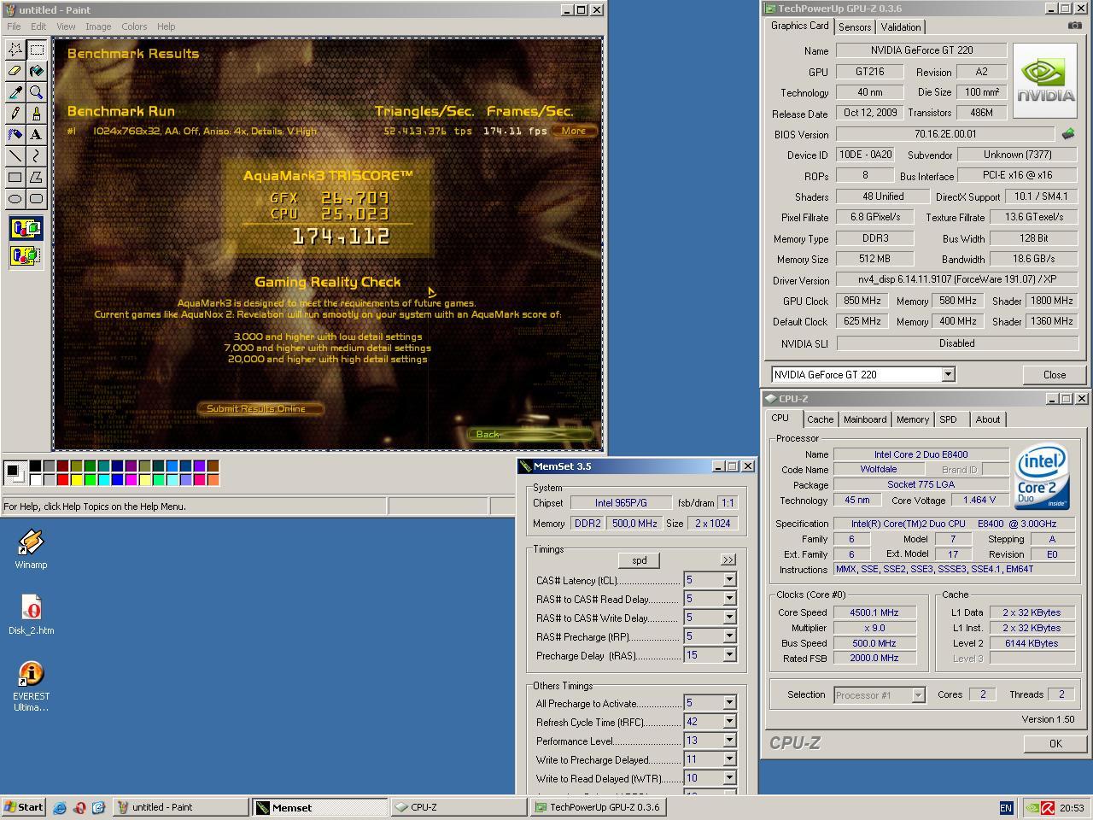1093x820 pixels.
Task: Open the graphics card selector dropdown in GPU-Z
Action: click(948, 375)
